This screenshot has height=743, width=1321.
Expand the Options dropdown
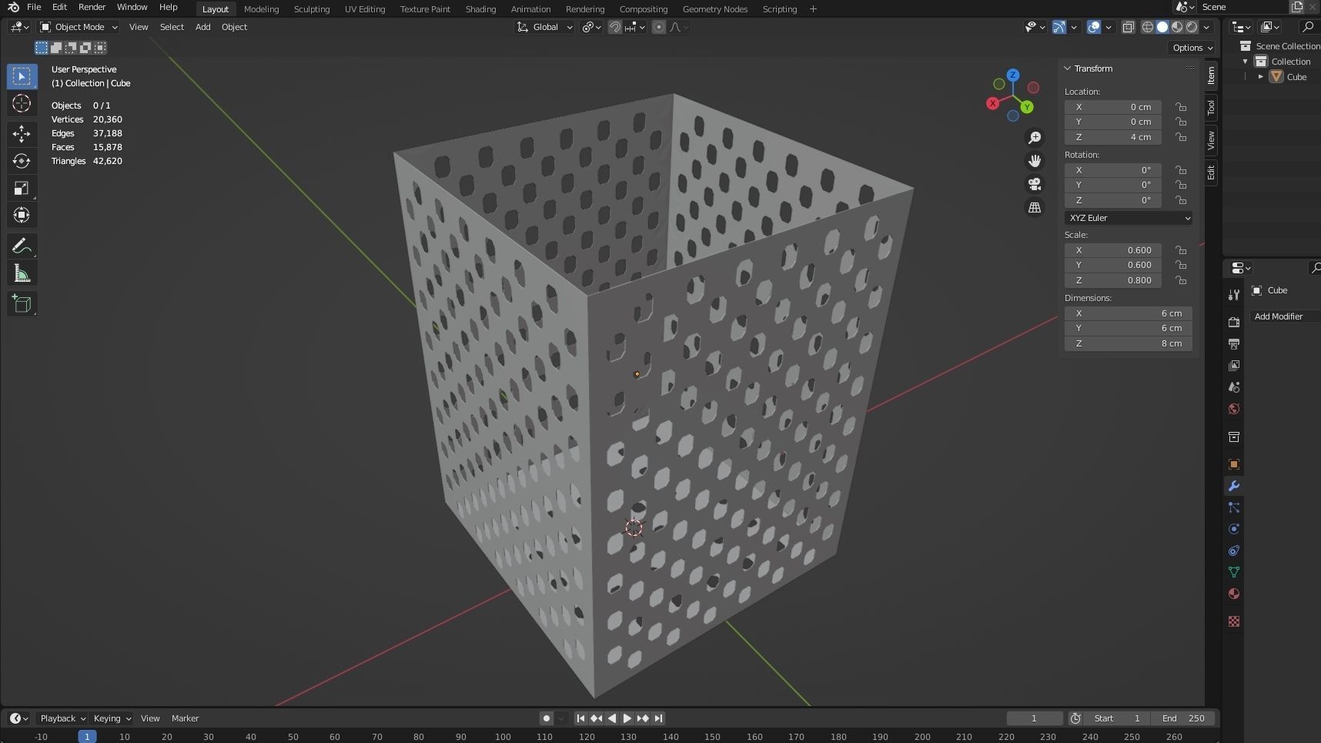tap(1192, 48)
